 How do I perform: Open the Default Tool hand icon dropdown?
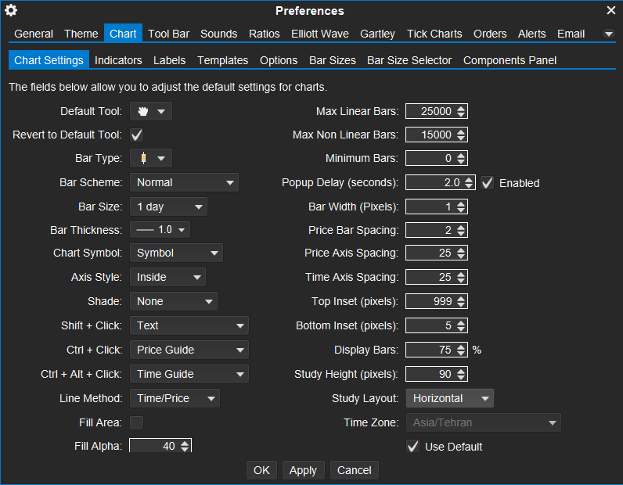[x=151, y=111]
